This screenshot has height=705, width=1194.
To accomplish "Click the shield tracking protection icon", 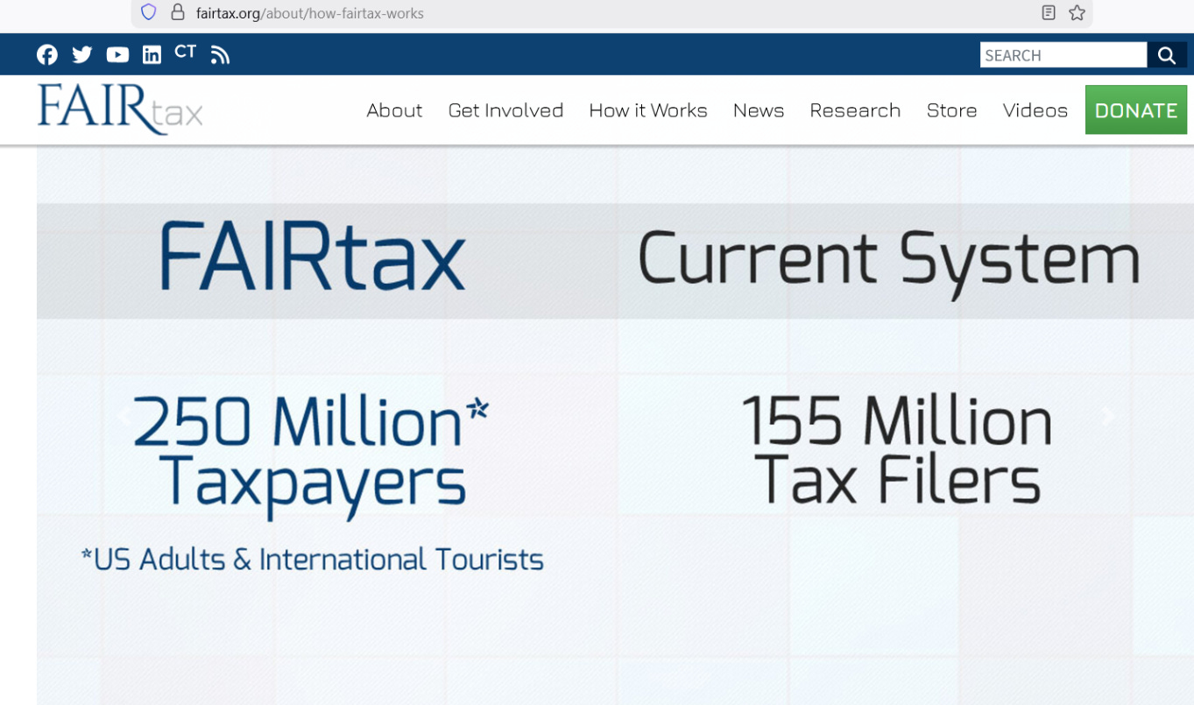I will (149, 12).
